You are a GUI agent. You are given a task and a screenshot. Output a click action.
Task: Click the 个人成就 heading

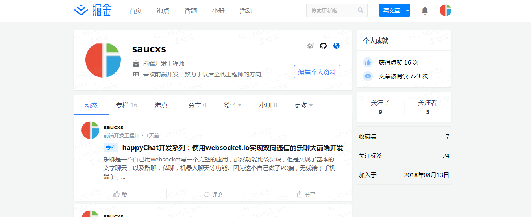[x=376, y=41]
